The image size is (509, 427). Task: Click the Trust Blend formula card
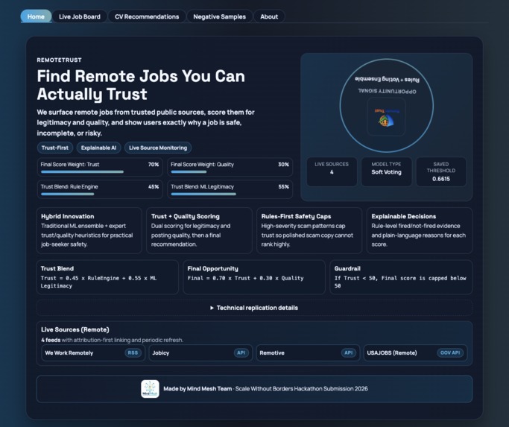coord(107,277)
